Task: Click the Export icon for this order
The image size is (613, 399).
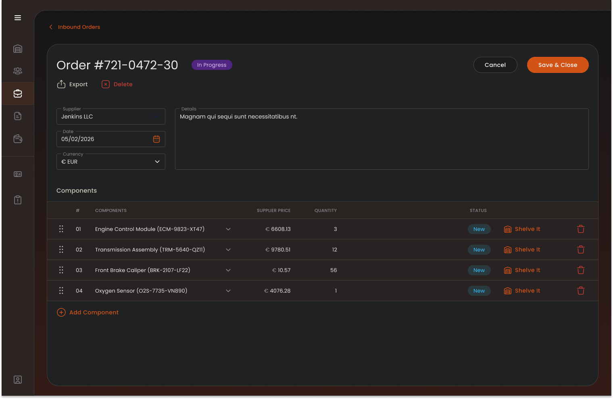Action: [61, 84]
